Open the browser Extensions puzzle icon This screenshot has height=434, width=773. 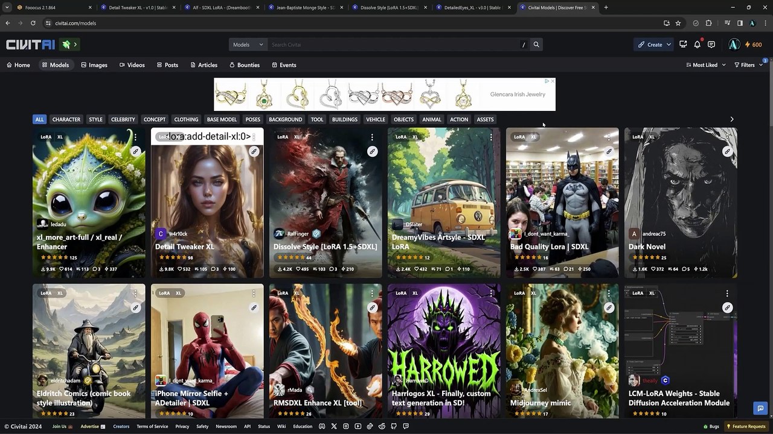coord(709,23)
